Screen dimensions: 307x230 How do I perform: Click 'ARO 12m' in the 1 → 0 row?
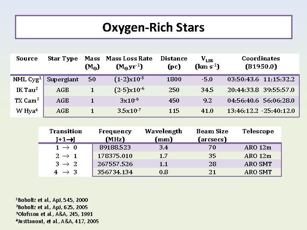coord(258,147)
